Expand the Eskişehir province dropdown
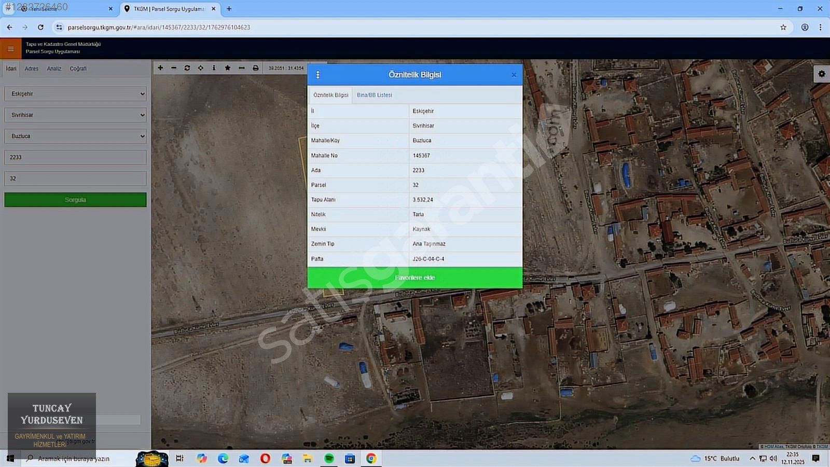This screenshot has height=467, width=830. pos(75,94)
